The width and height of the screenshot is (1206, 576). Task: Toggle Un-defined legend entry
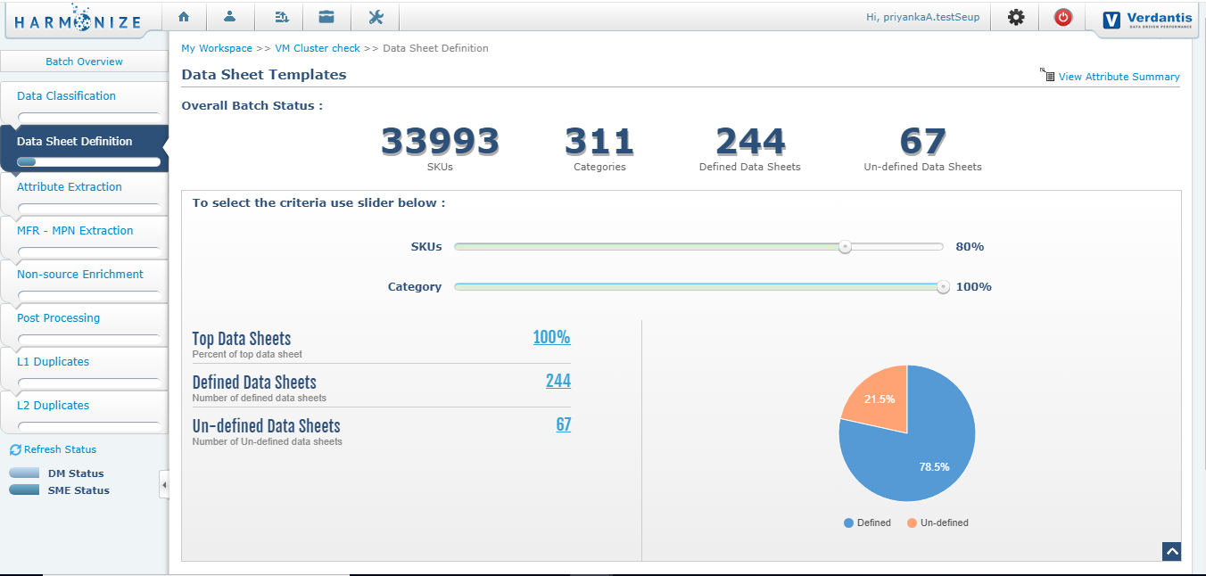click(x=938, y=523)
